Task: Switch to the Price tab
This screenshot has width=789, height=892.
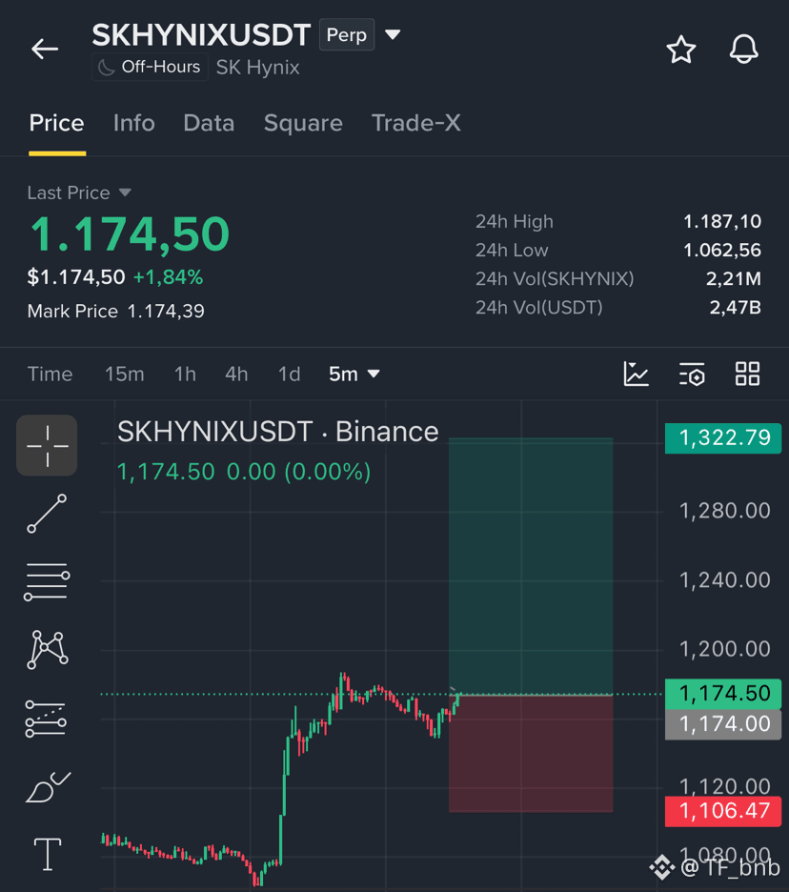Action: pos(56,123)
